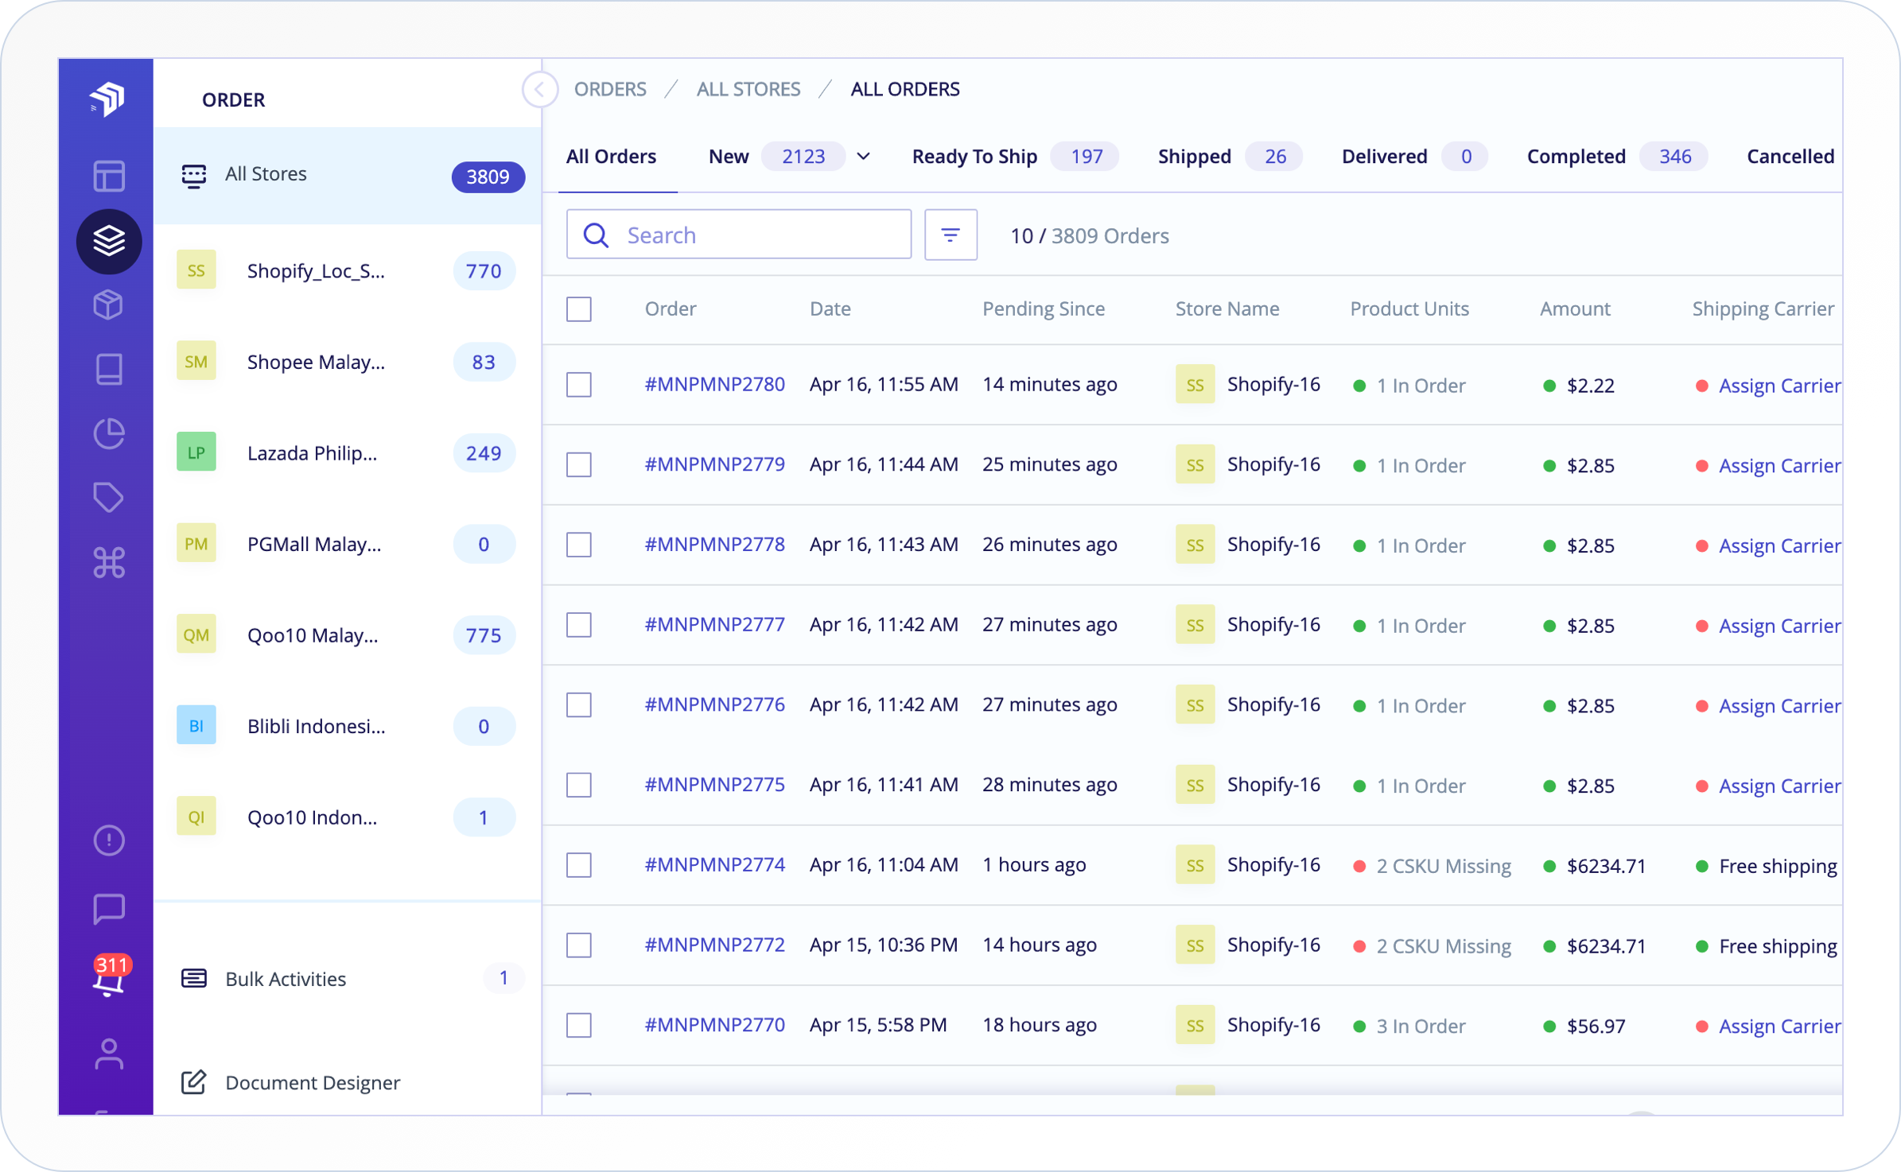Select checkbox for order #MNPMNP2774
Screen dimensions: 1901x1172
point(578,865)
